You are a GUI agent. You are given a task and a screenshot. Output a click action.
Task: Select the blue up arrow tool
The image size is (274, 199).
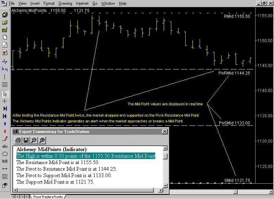point(5,124)
